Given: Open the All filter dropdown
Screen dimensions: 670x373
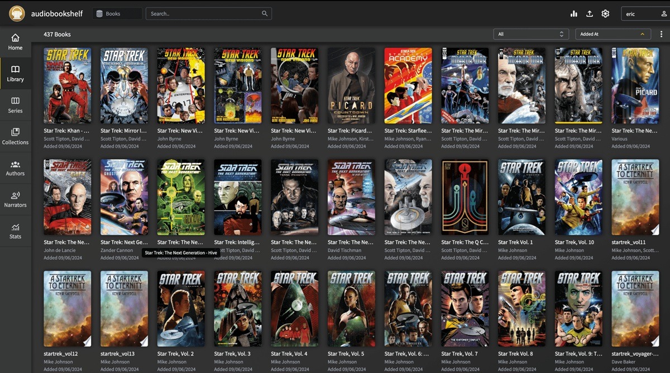Looking at the screenshot, I should [x=530, y=34].
